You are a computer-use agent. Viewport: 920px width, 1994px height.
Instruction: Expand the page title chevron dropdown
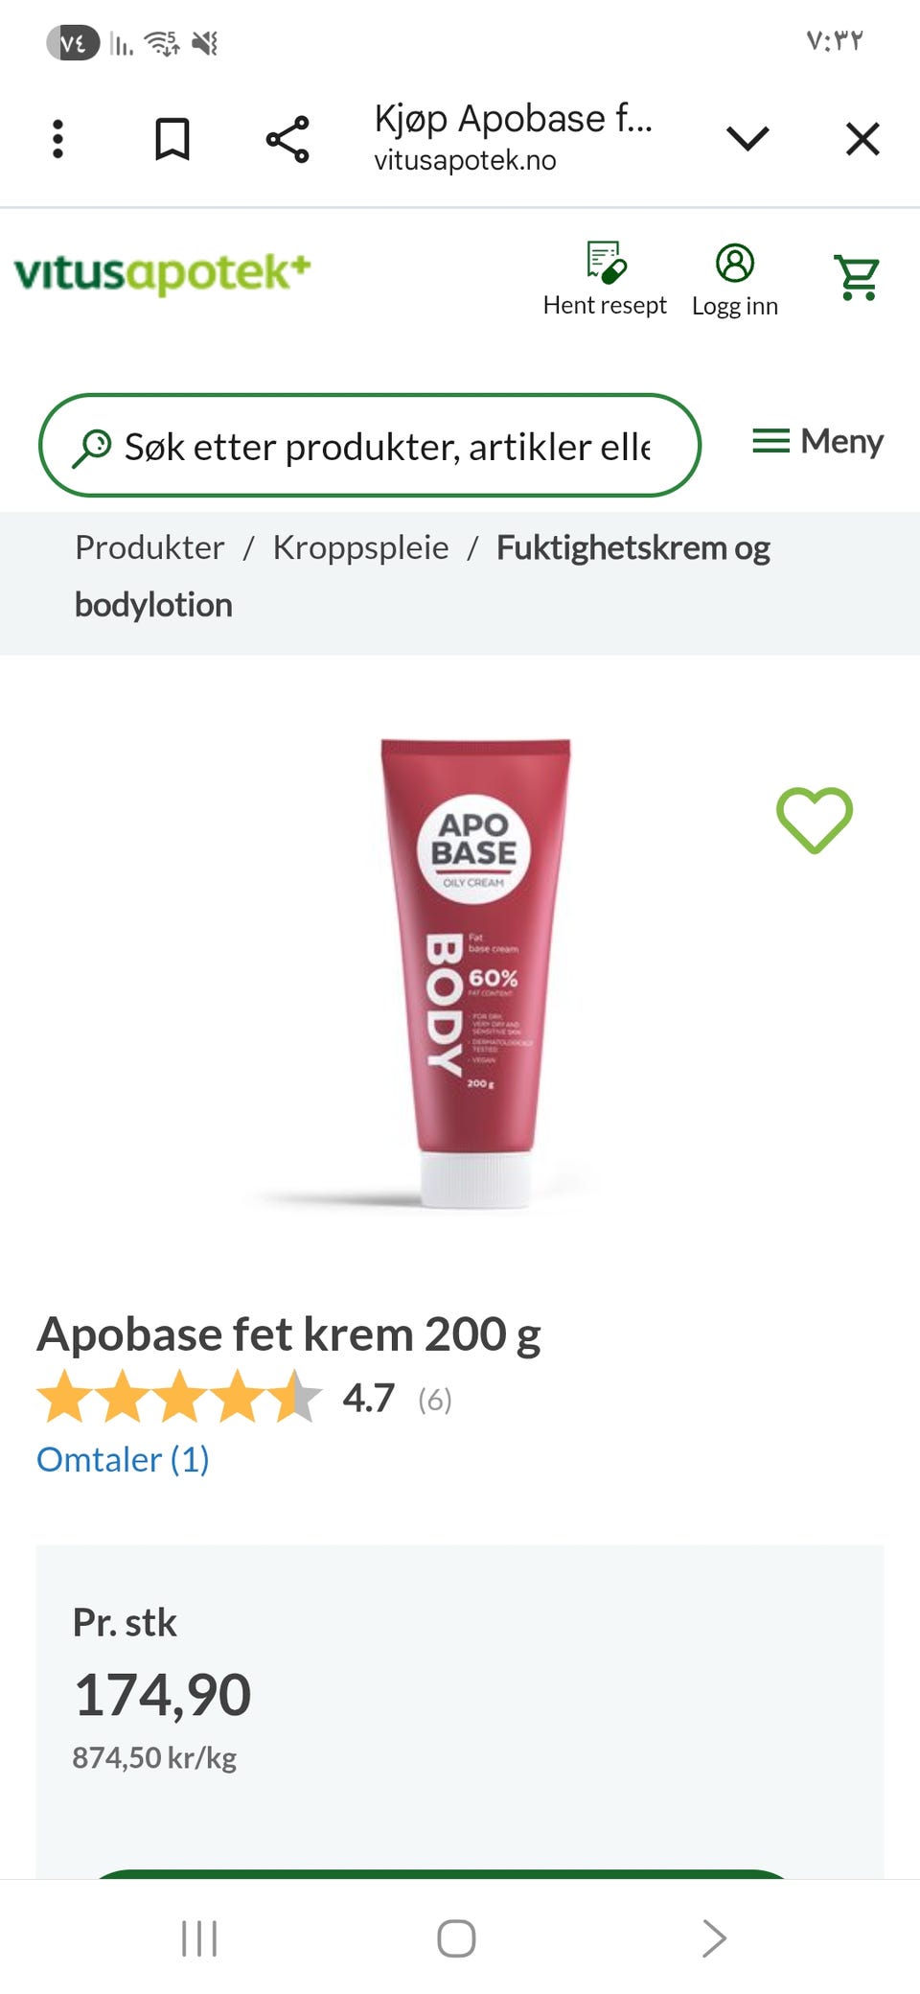[747, 139]
